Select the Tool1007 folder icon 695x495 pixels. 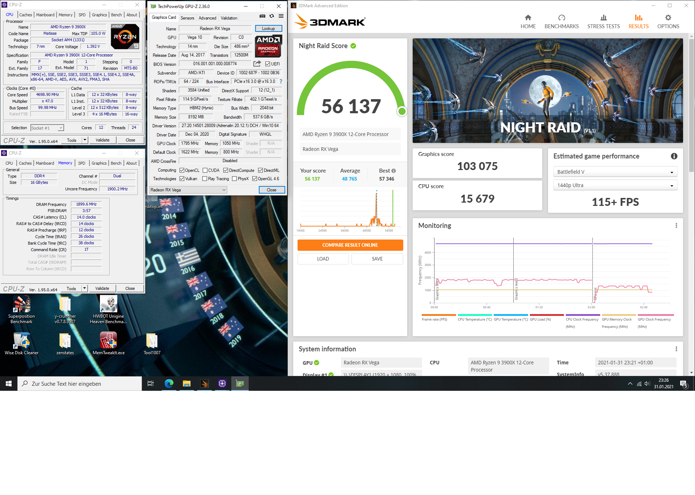152,344
